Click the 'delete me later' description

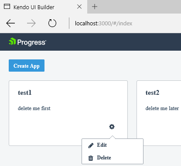(x=162, y=108)
